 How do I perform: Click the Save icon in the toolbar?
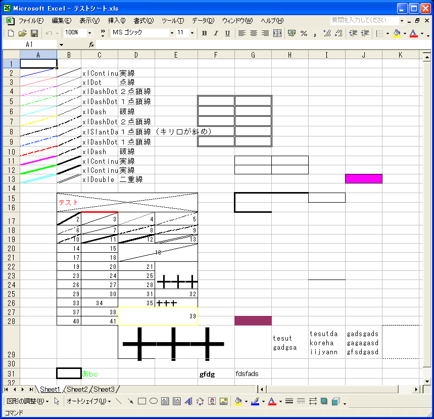[34, 33]
